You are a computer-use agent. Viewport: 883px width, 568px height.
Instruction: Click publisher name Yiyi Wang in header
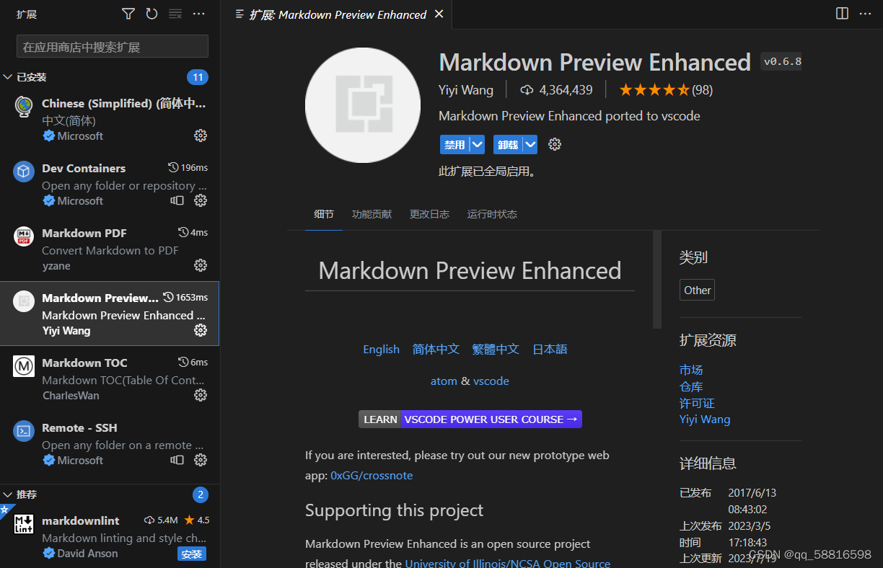tap(466, 90)
